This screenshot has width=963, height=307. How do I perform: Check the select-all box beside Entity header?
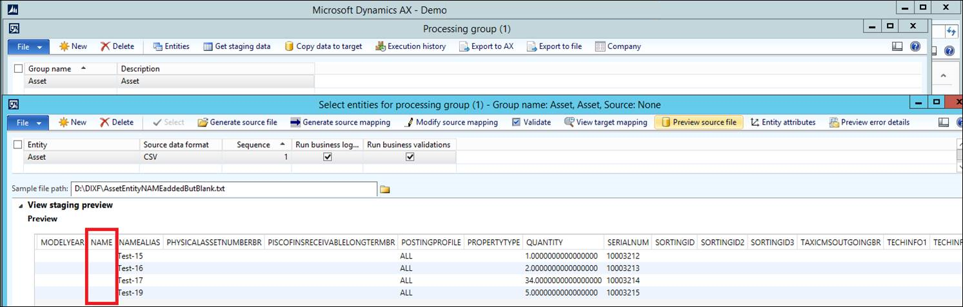18,145
